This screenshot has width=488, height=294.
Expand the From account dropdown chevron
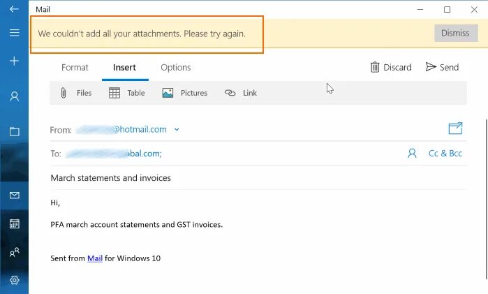(x=177, y=129)
